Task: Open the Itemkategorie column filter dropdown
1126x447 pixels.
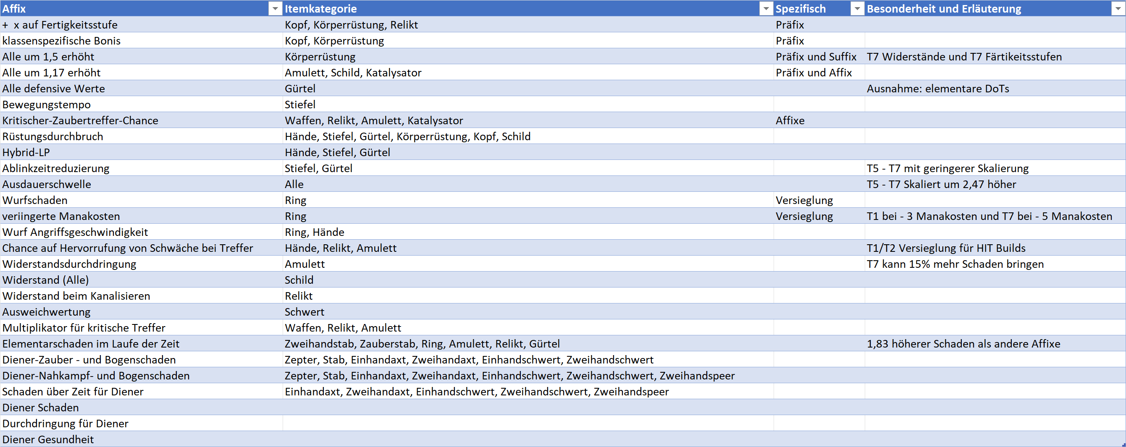Action: [x=766, y=9]
